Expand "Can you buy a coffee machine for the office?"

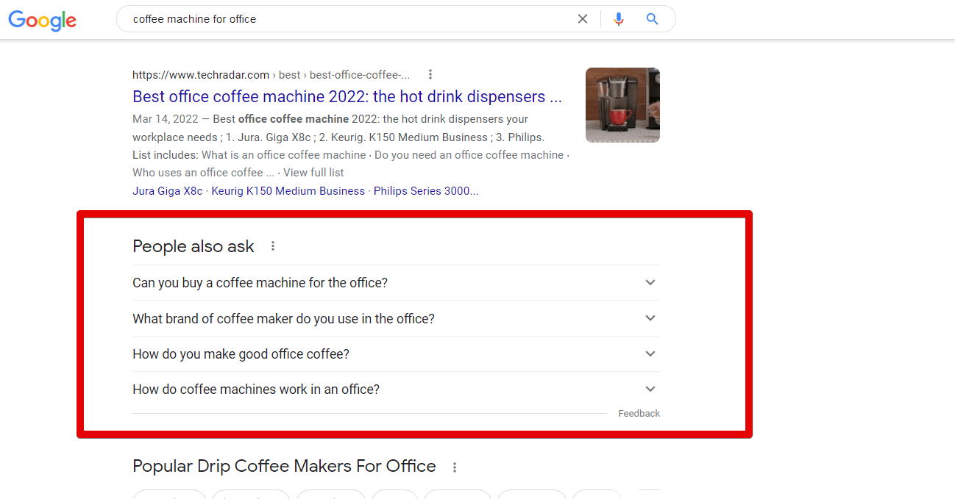coord(396,283)
